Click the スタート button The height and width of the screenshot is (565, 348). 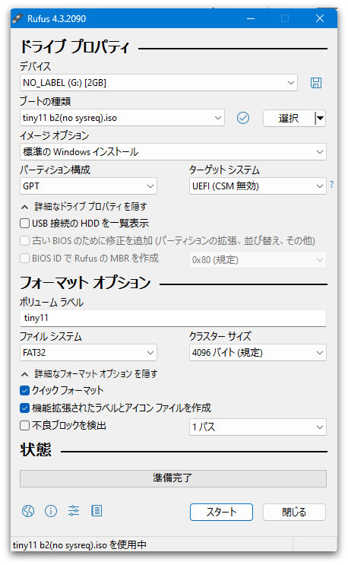(x=221, y=512)
